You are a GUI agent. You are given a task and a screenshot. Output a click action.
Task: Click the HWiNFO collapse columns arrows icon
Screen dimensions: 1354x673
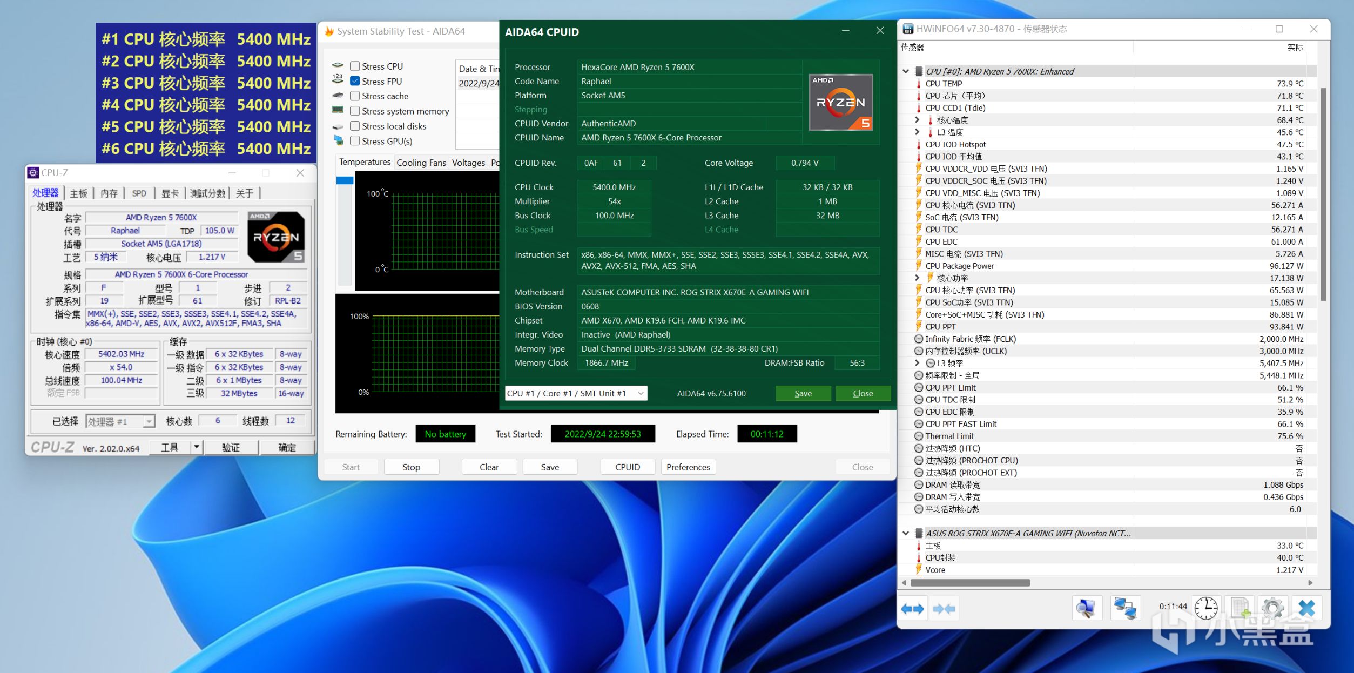944,609
